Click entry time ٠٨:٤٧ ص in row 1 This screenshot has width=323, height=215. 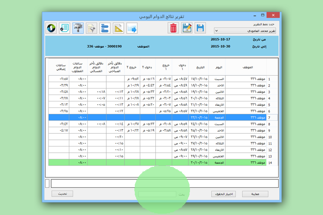coord(180,79)
